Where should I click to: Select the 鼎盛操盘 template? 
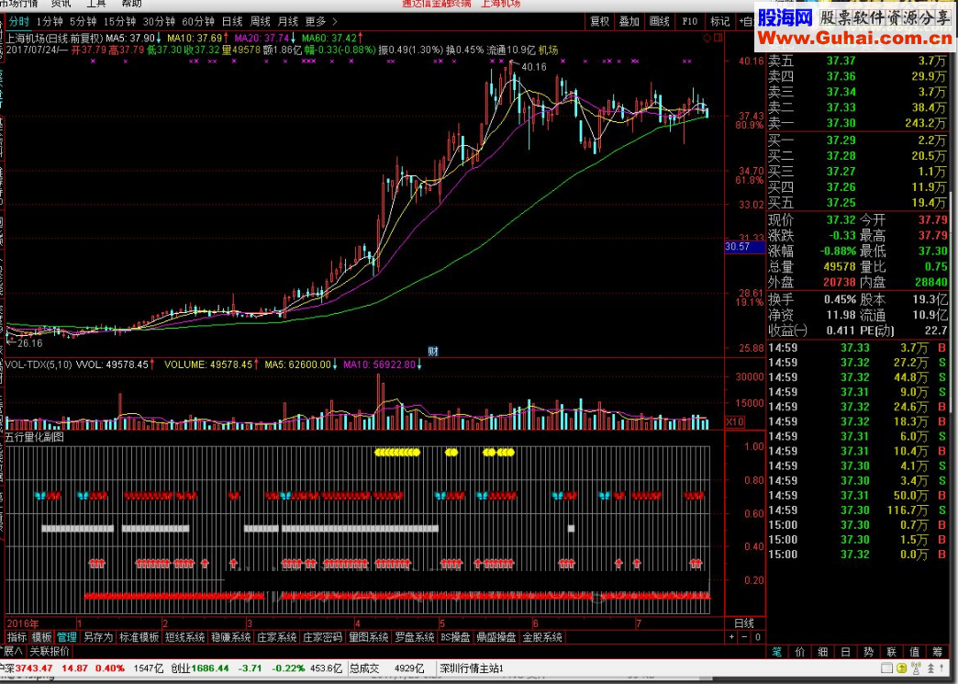(x=496, y=637)
